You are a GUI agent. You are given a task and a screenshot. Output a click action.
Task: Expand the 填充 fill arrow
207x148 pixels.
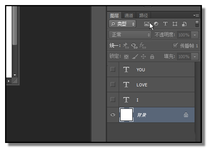[195, 57]
